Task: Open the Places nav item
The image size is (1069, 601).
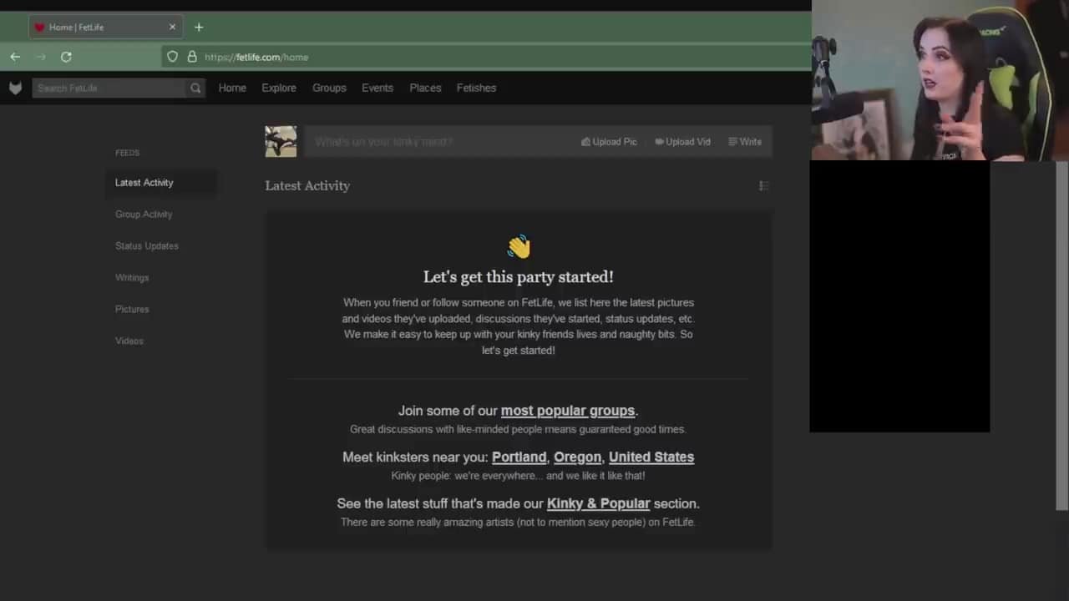Action: click(425, 88)
